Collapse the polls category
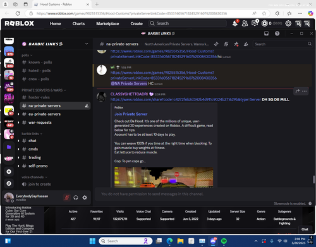The image size is (316, 247). (x=27, y=55)
